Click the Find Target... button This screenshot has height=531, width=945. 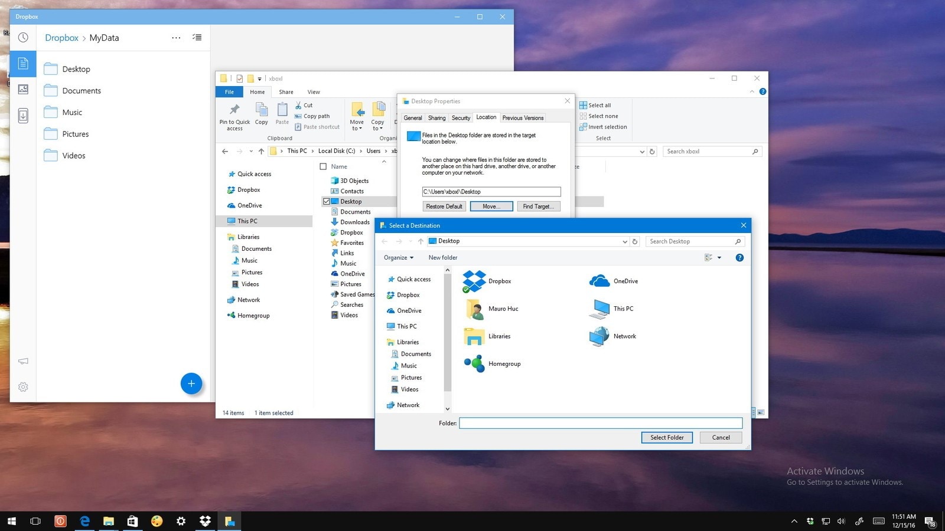pos(539,206)
